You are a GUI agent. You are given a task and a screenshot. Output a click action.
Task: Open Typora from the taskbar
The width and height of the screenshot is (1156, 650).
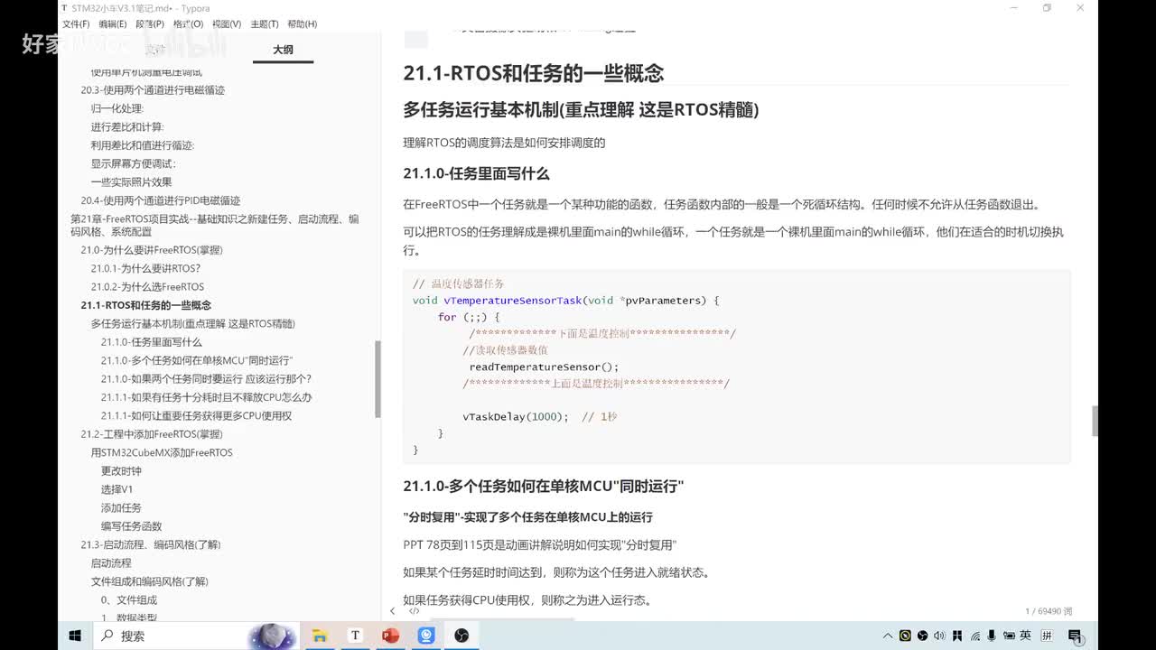coord(355,636)
